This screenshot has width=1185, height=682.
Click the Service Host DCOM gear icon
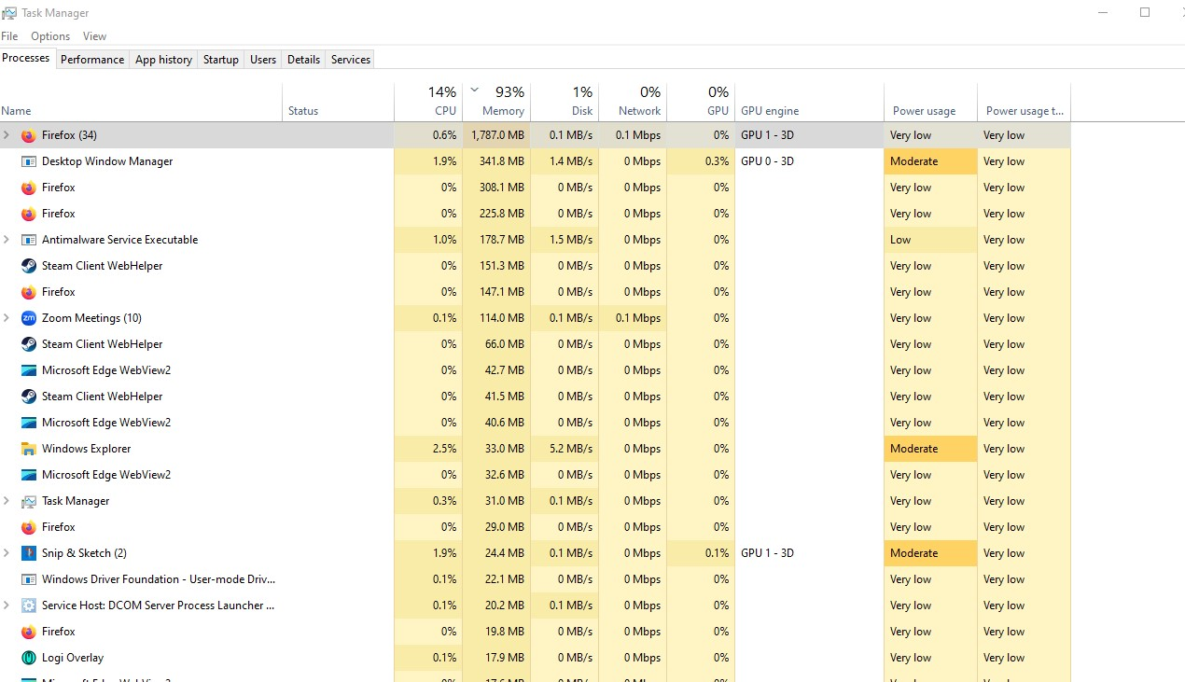pyautogui.click(x=28, y=605)
